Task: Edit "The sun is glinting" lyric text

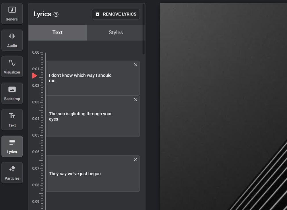Action: pyautogui.click(x=80, y=116)
